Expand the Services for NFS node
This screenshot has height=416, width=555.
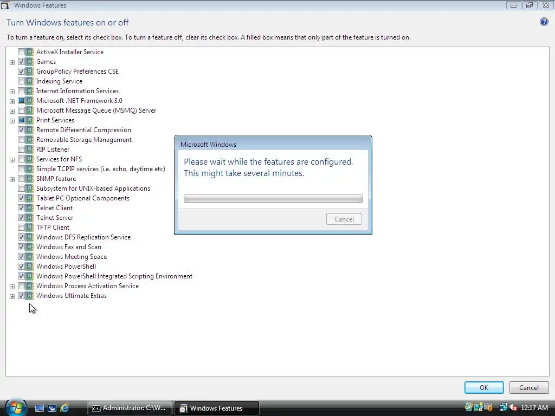click(x=12, y=160)
